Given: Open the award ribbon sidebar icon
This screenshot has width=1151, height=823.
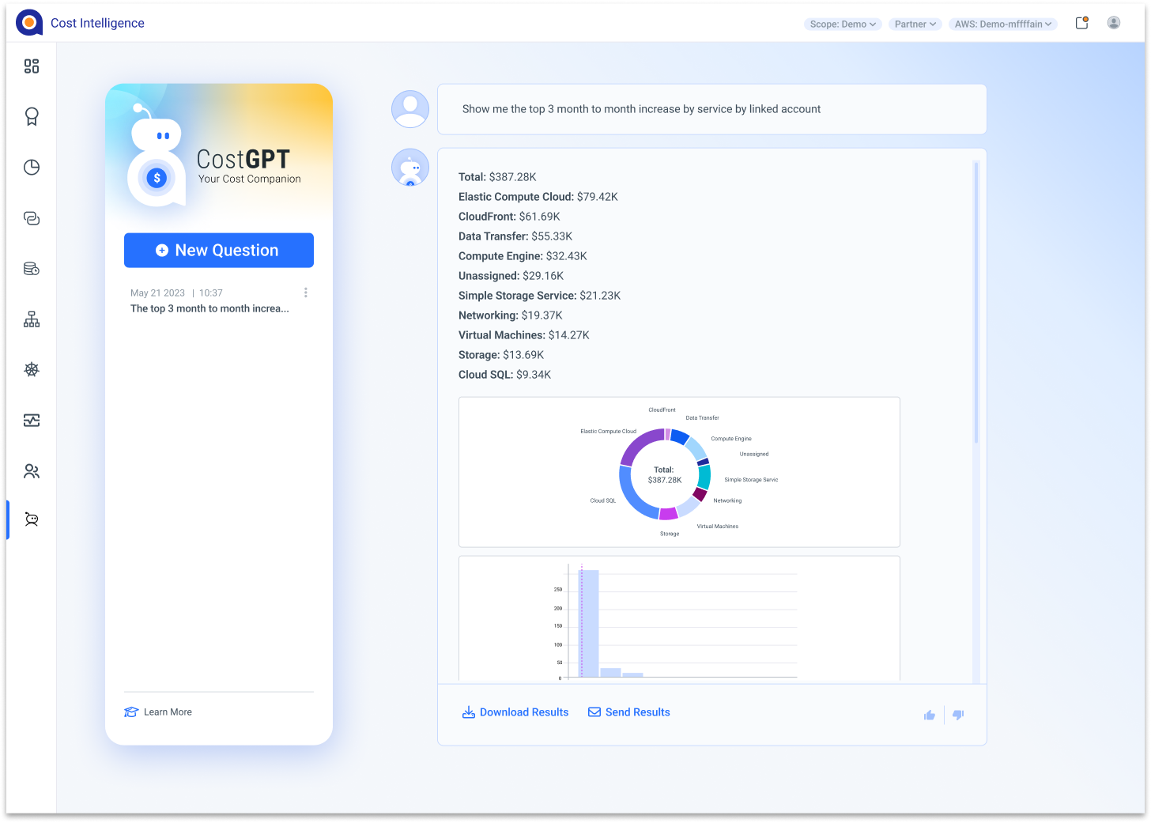Looking at the screenshot, I should 32,117.
